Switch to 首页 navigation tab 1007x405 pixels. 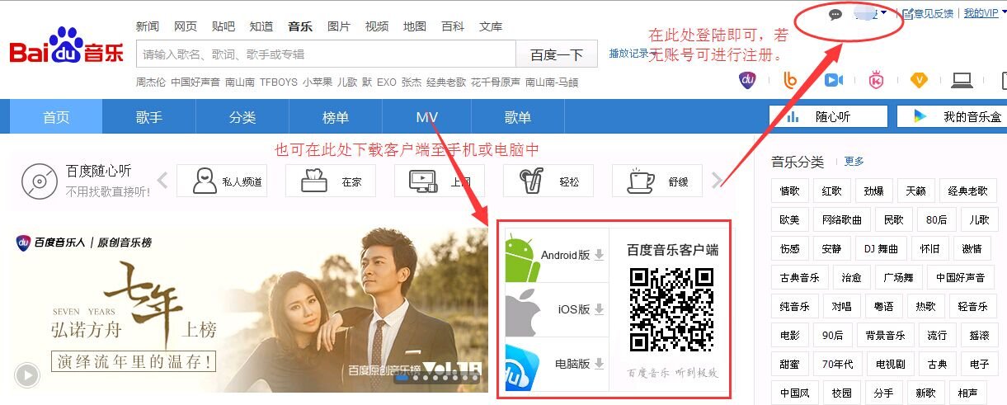(56, 116)
